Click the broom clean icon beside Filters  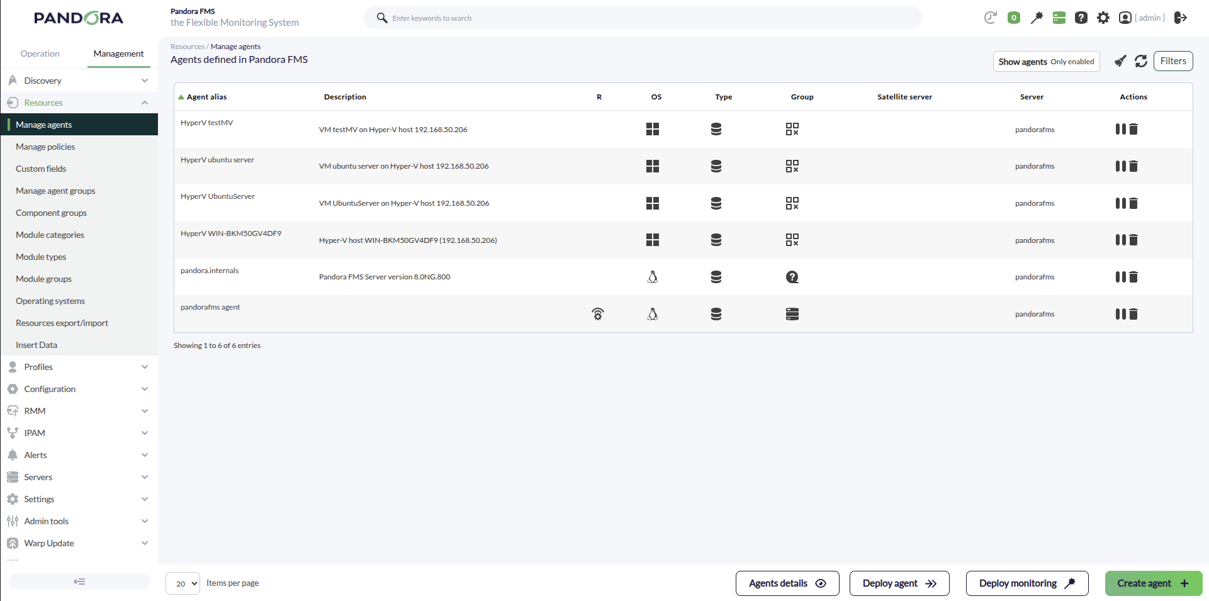[1120, 61]
